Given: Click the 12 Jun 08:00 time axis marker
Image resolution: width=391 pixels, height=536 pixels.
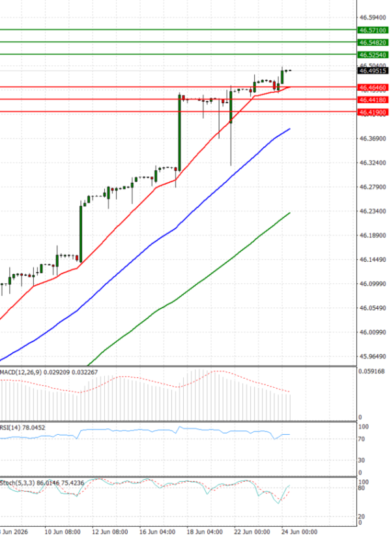Looking at the screenshot, I should click(x=110, y=532).
